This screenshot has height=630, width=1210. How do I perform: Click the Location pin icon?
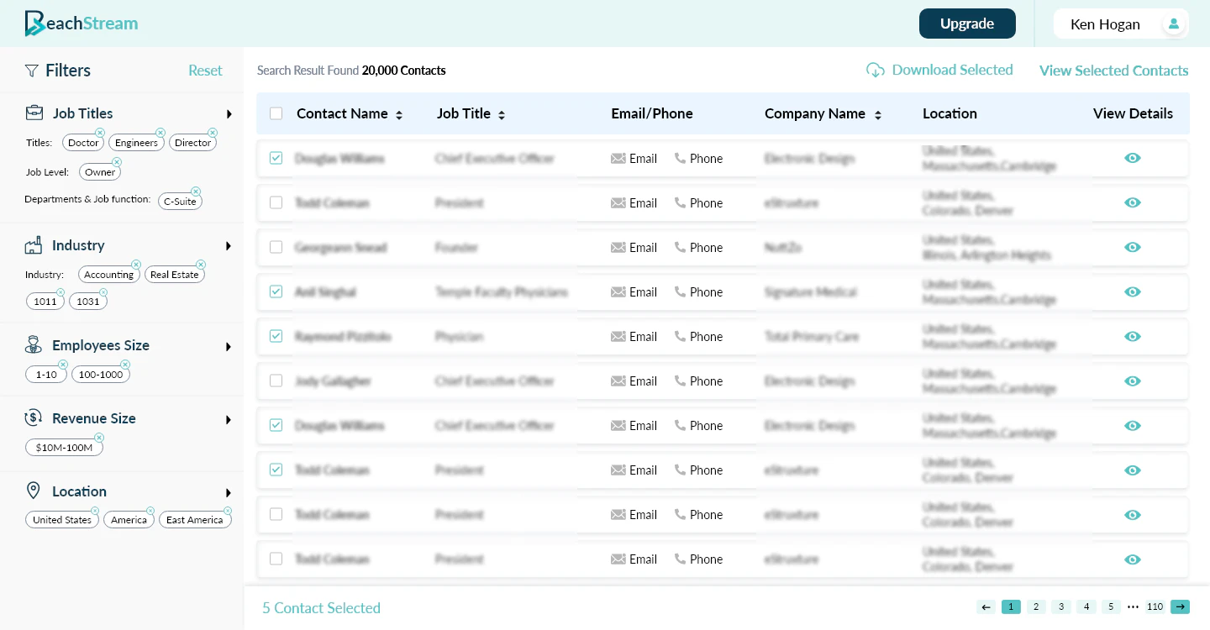pyautogui.click(x=34, y=491)
